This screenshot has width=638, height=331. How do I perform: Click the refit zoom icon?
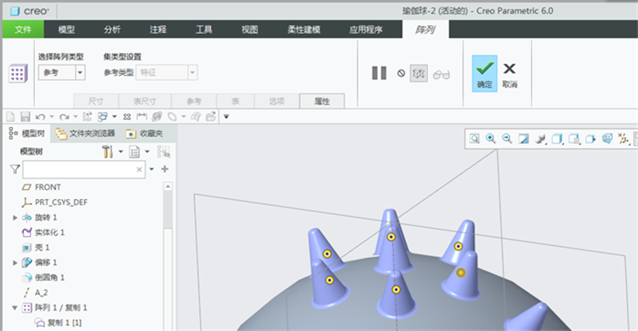475,139
